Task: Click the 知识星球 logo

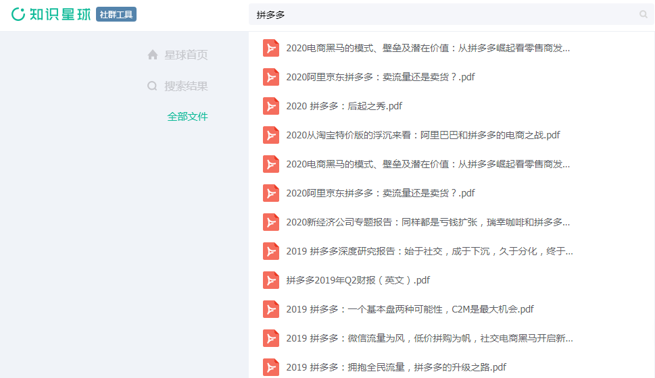Action: (51, 14)
